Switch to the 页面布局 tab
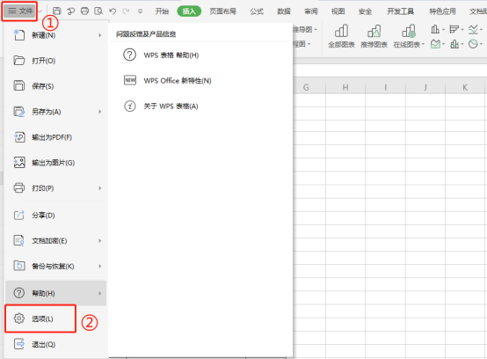This screenshot has height=359, width=487. click(222, 11)
